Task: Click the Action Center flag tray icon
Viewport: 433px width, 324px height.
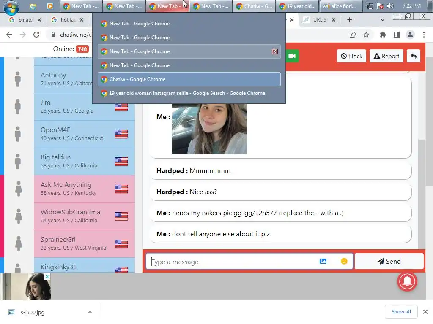Action: coord(380,6)
